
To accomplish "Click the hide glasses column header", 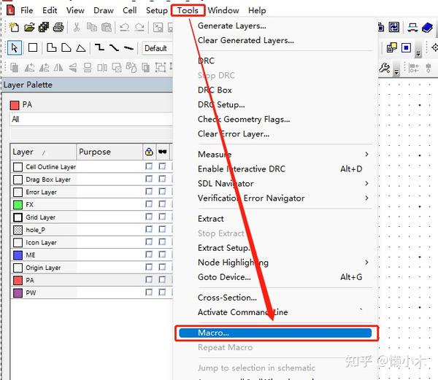I will point(162,152).
